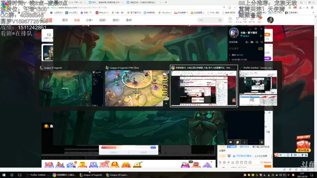The width and height of the screenshot is (317, 178).
Task: Click the red envelope promo on right side
Action: [x=303, y=144]
